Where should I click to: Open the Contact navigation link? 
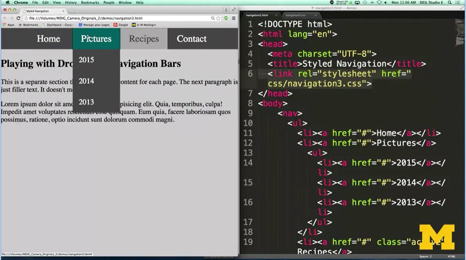pyautogui.click(x=191, y=39)
